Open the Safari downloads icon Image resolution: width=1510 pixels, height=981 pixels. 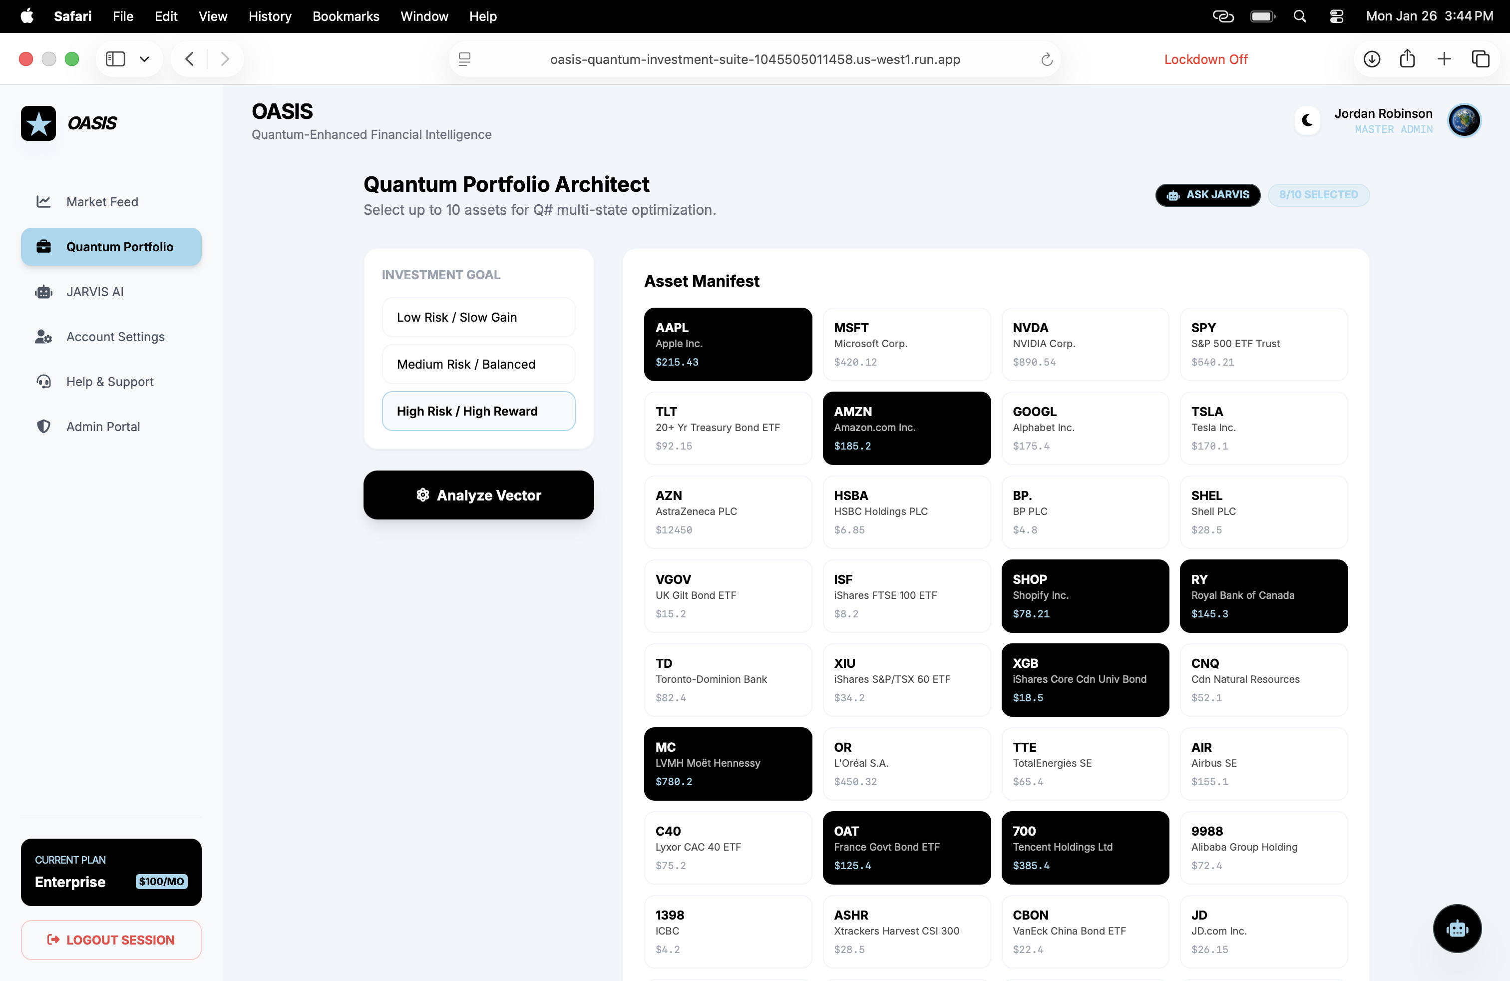1372,59
